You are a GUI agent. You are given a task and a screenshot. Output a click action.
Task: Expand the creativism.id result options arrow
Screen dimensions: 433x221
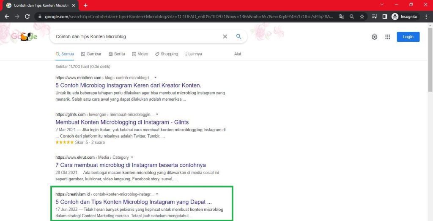157,194
